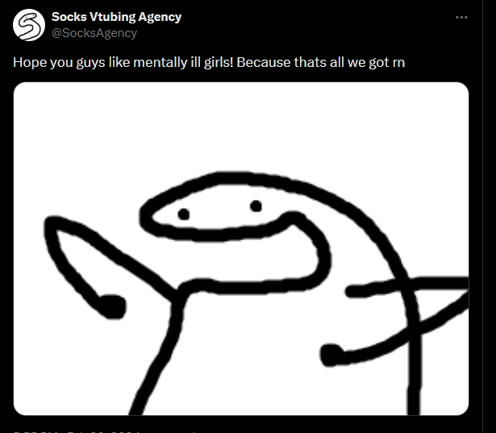Click the word 'Because' in the tweet

coord(263,62)
